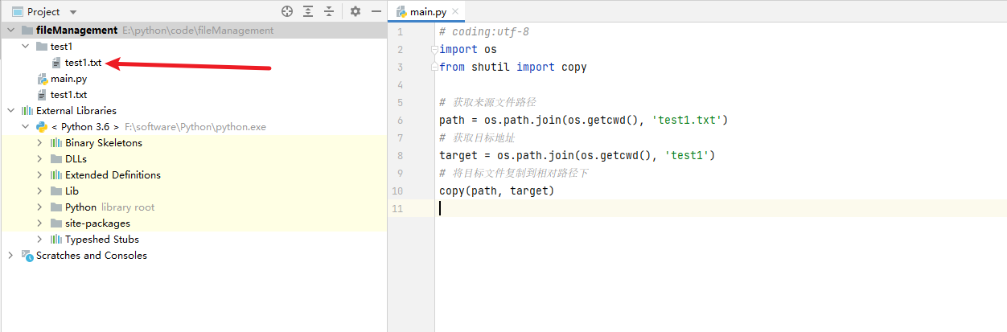Expand the Typeshed Stubs chevron
Viewport: 1007px width, 332px height.
(x=39, y=239)
